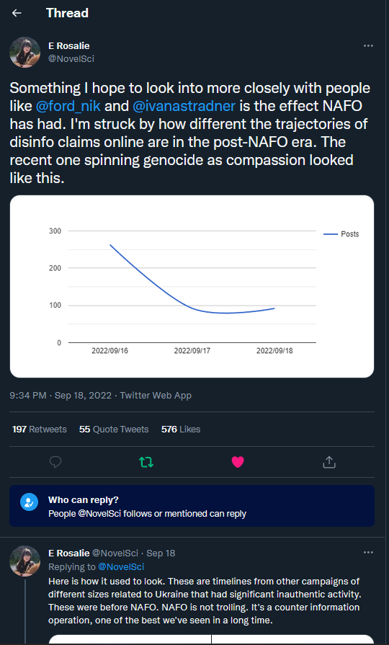Toggle the green retweet icon
389x645 pixels.
(x=146, y=462)
